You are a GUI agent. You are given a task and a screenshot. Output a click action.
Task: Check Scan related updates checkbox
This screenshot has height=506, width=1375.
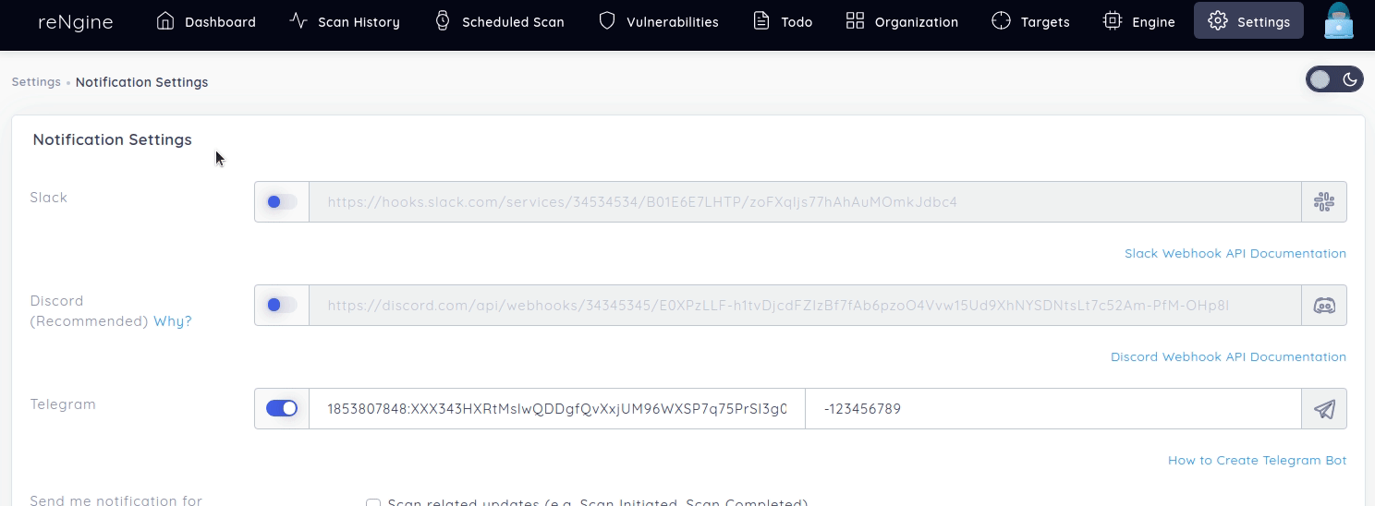click(x=373, y=504)
